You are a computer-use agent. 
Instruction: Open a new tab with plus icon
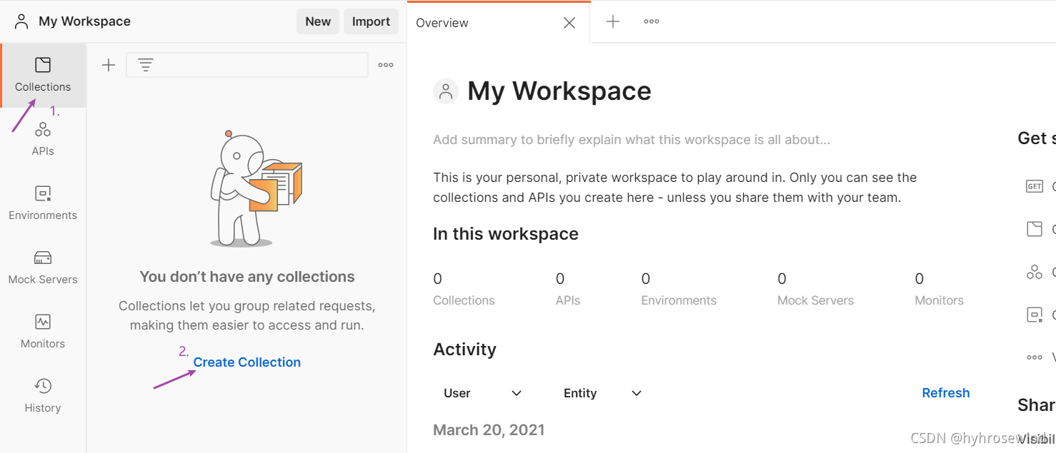pos(612,21)
